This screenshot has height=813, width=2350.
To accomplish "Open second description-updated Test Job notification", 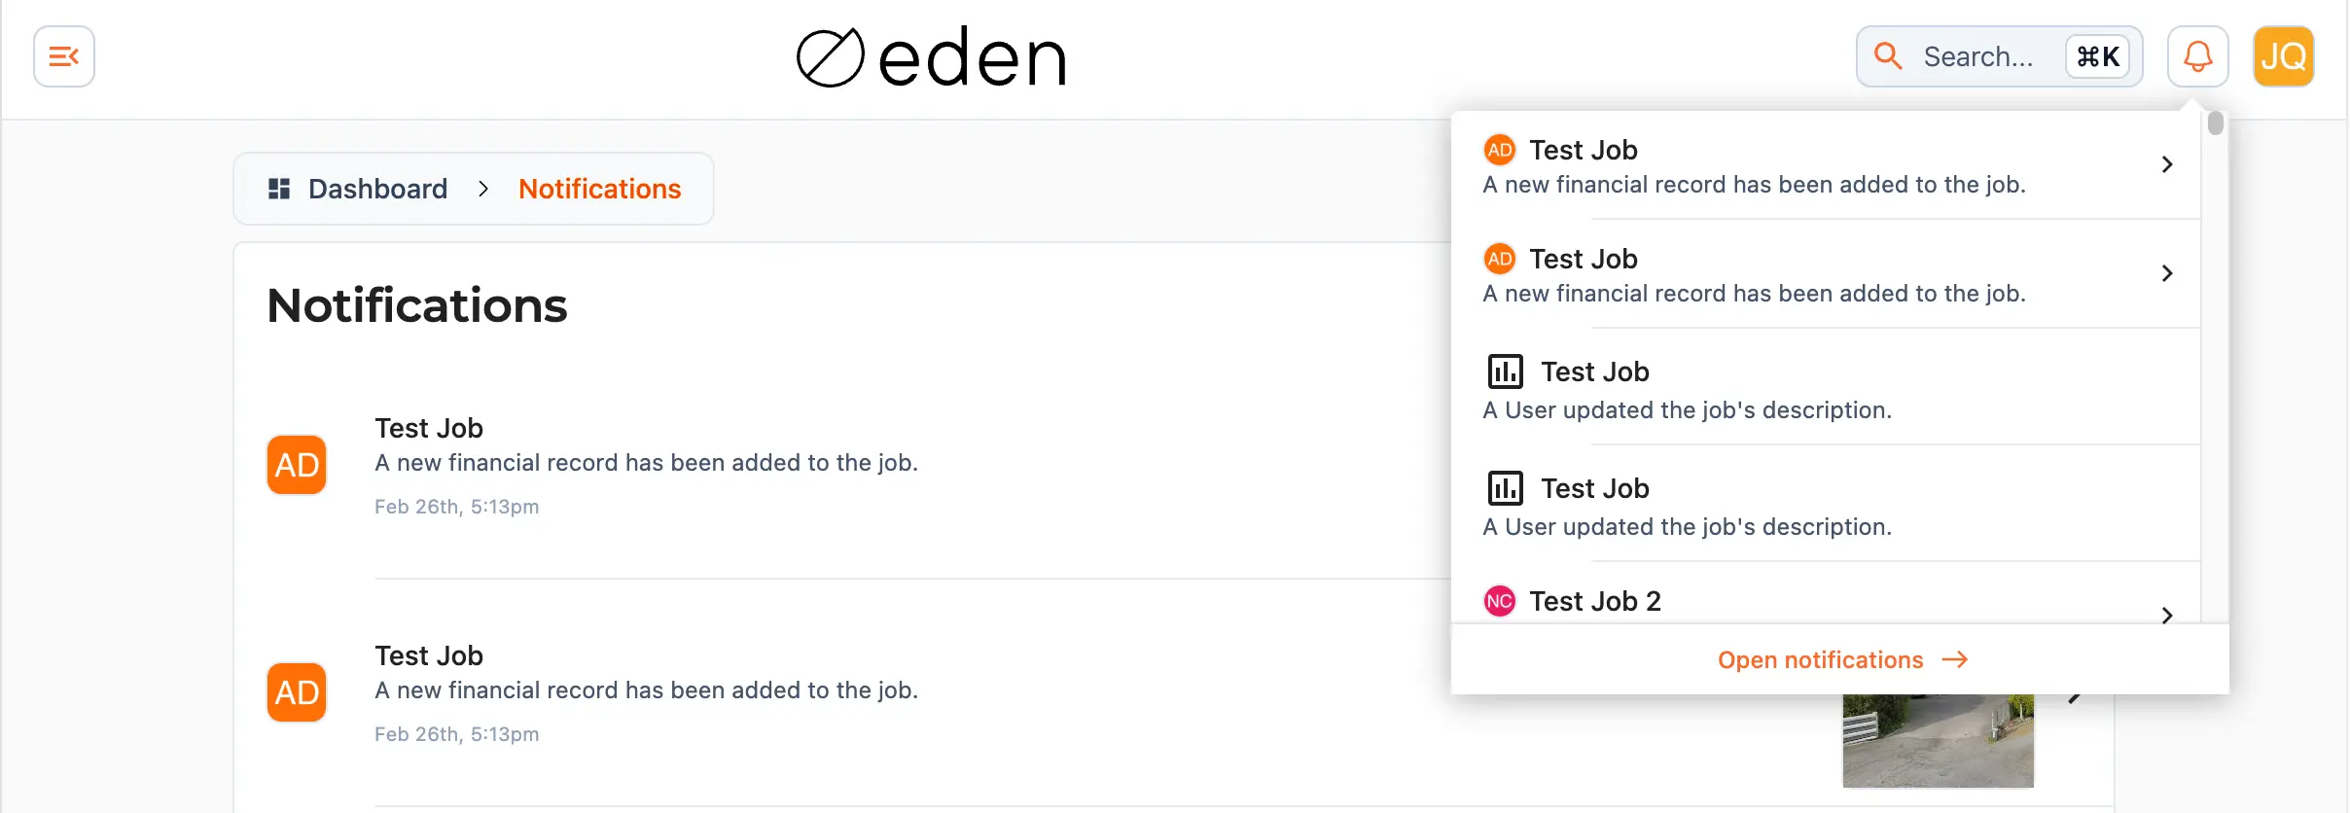I will pyautogui.click(x=1826, y=504).
